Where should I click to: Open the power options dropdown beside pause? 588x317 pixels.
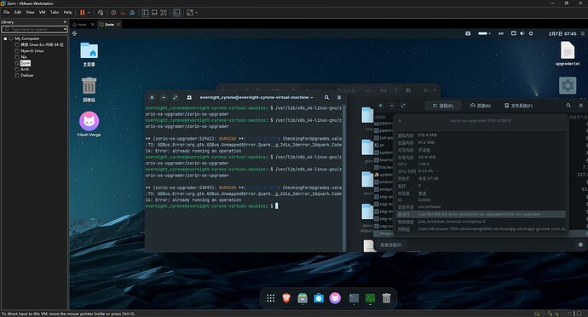[x=89, y=13]
